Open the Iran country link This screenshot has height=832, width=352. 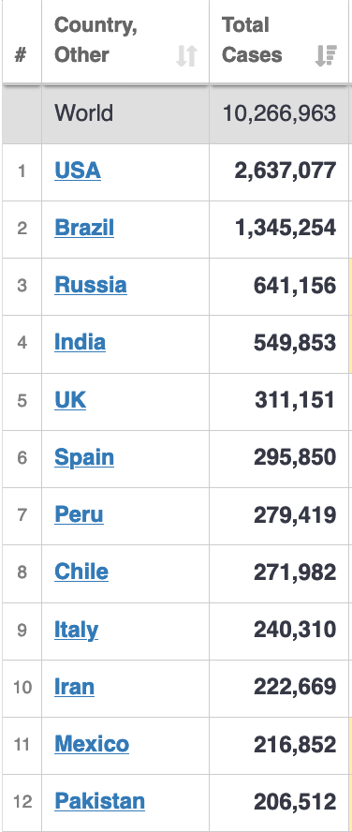tap(75, 686)
